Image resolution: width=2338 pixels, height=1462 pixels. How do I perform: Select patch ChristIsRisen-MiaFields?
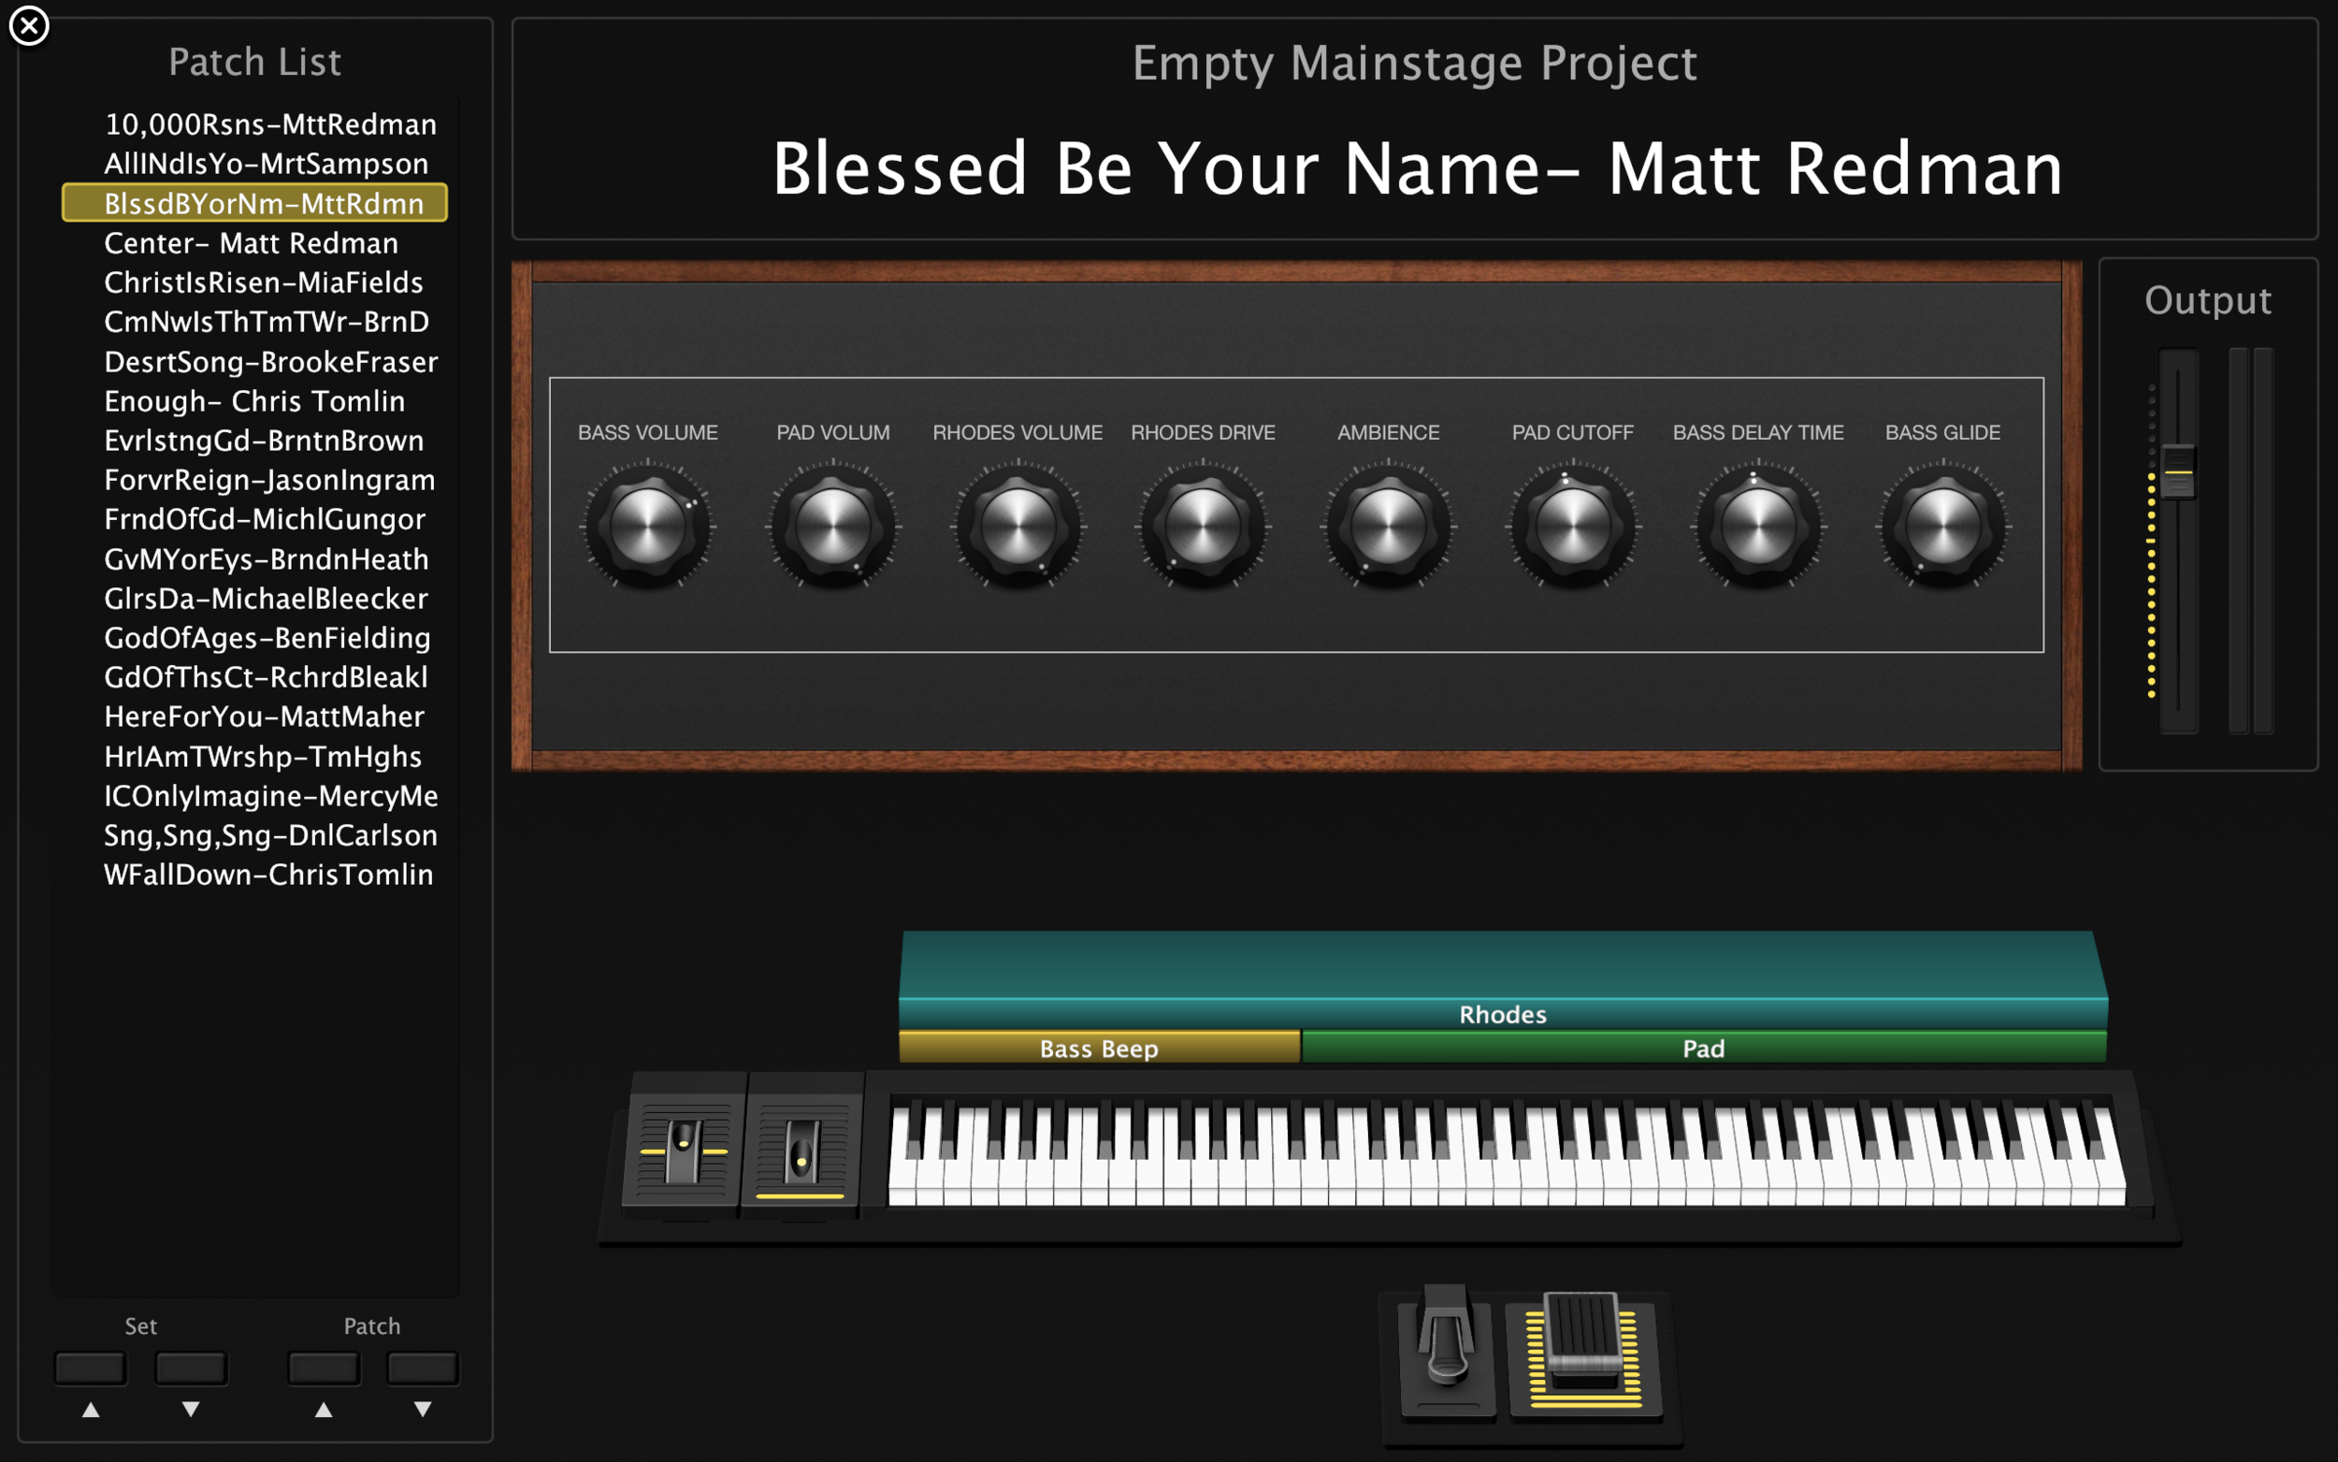coord(255,282)
